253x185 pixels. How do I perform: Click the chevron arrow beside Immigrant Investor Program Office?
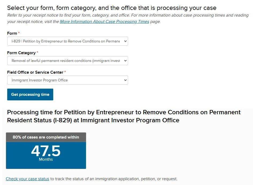tap(125, 80)
